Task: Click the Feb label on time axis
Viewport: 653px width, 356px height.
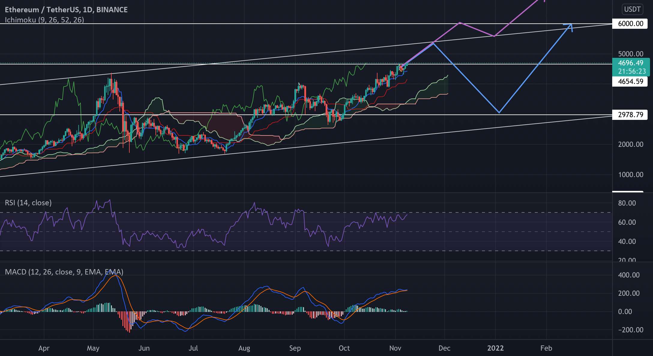Action: coord(546,348)
